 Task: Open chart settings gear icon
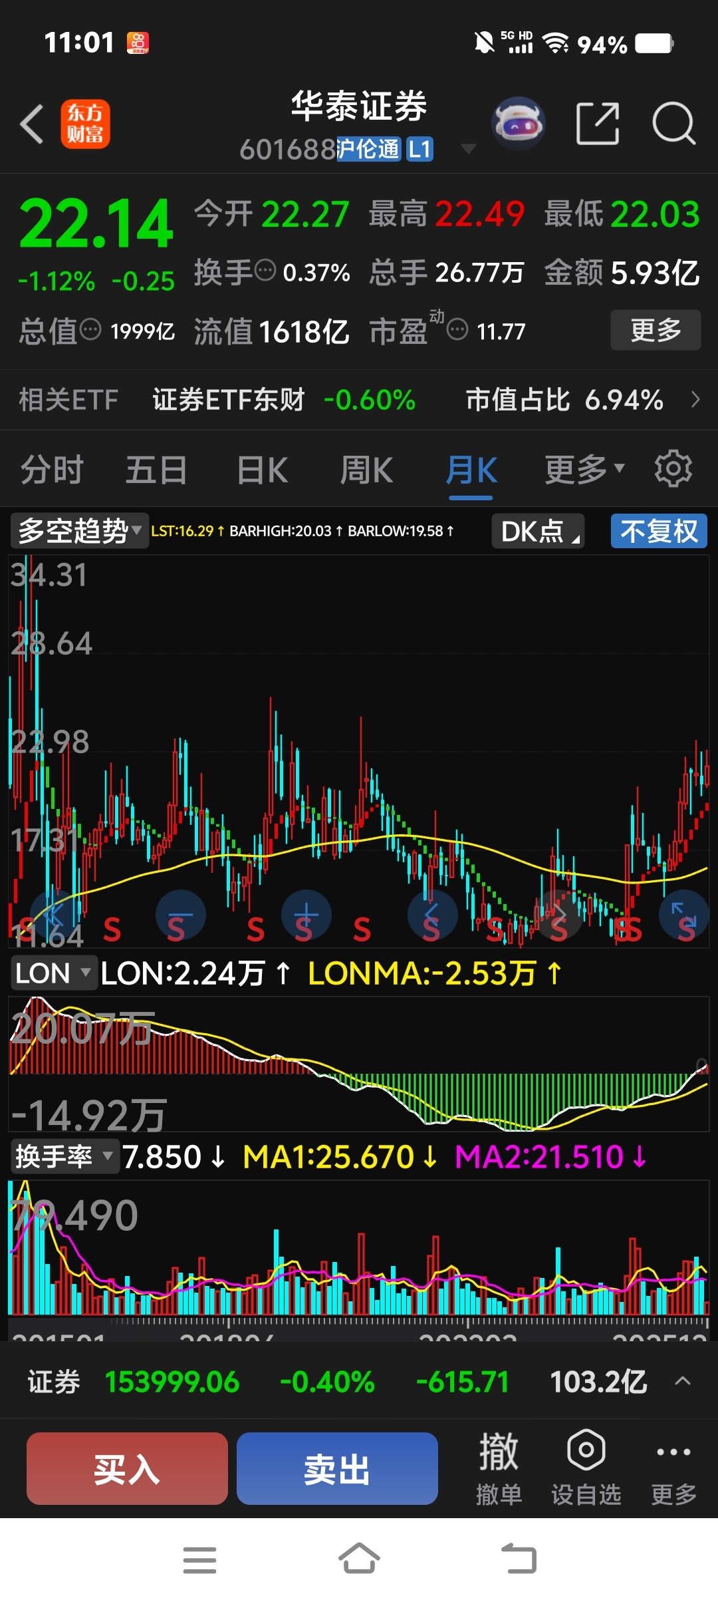click(x=673, y=469)
